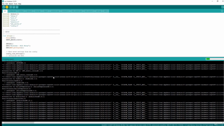
Task: Click the 'delay(2000);' code line
Action: point(11,38)
